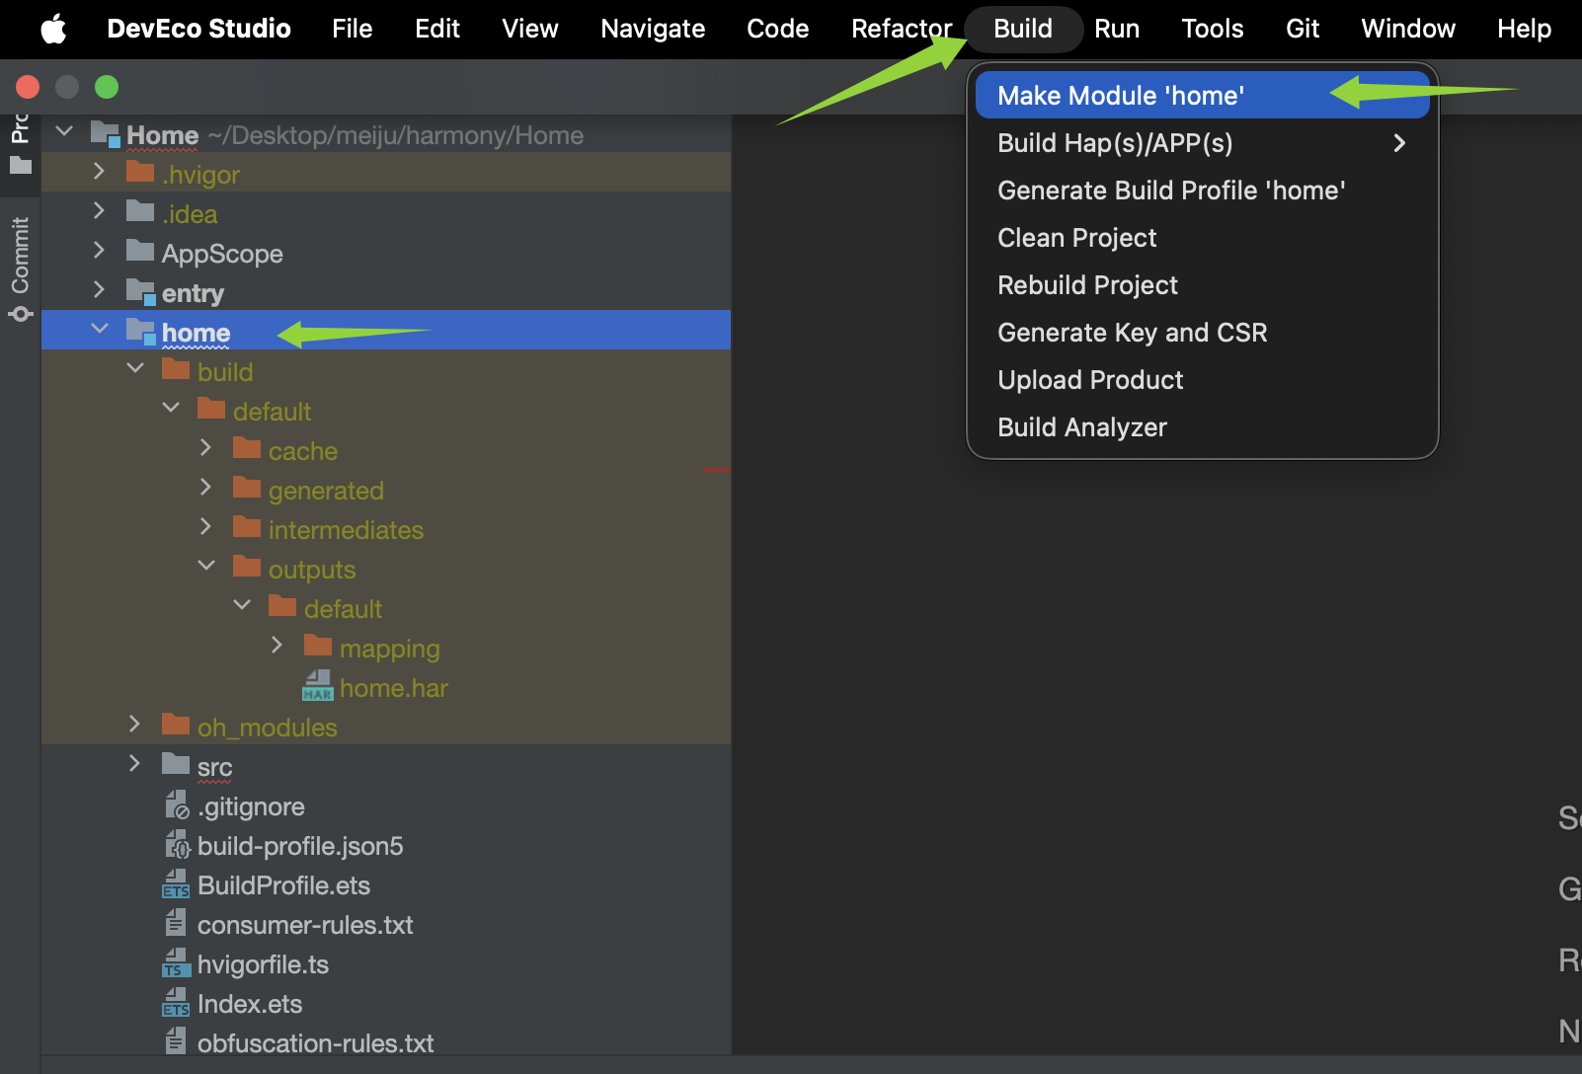
Task: Open the Tools menu
Action: pyautogui.click(x=1213, y=29)
